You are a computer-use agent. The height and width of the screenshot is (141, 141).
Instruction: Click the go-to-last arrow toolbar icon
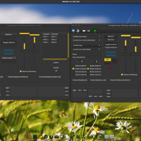tap(88, 31)
